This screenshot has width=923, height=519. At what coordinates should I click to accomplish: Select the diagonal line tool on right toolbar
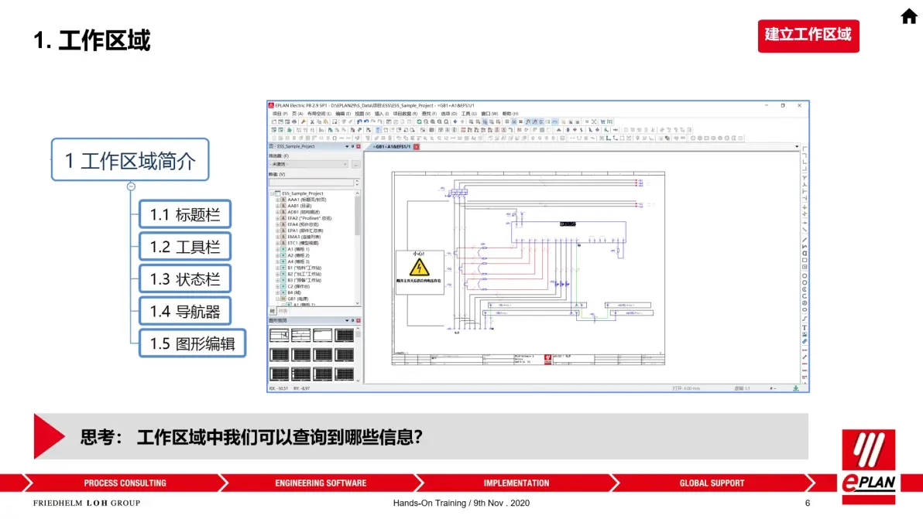pyautogui.click(x=804, y=240)
